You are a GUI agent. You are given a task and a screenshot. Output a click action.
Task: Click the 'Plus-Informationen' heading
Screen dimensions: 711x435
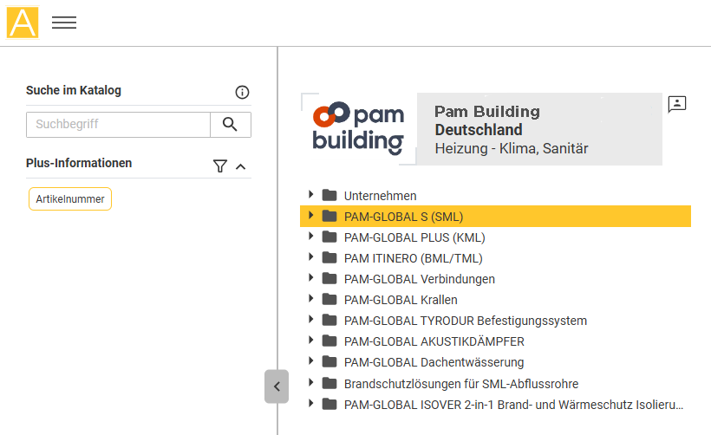point(79,163)
